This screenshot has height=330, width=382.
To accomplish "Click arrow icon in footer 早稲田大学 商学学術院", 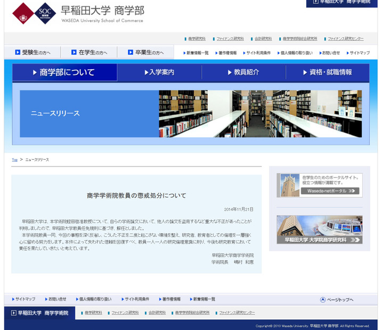I will click(13, 313).
